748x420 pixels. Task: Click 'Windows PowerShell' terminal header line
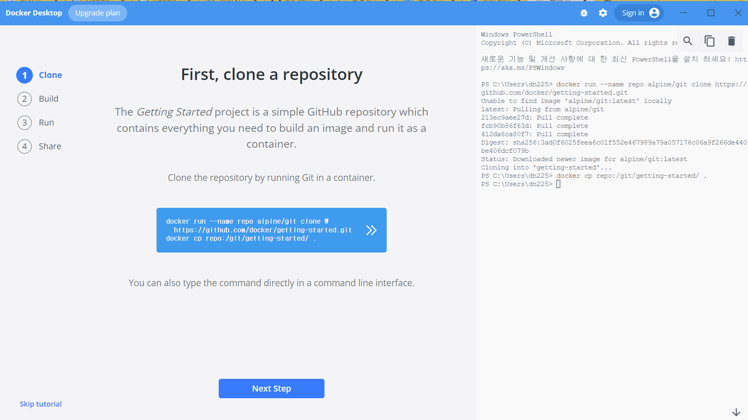pyautogui.click(x=516, y=34)
